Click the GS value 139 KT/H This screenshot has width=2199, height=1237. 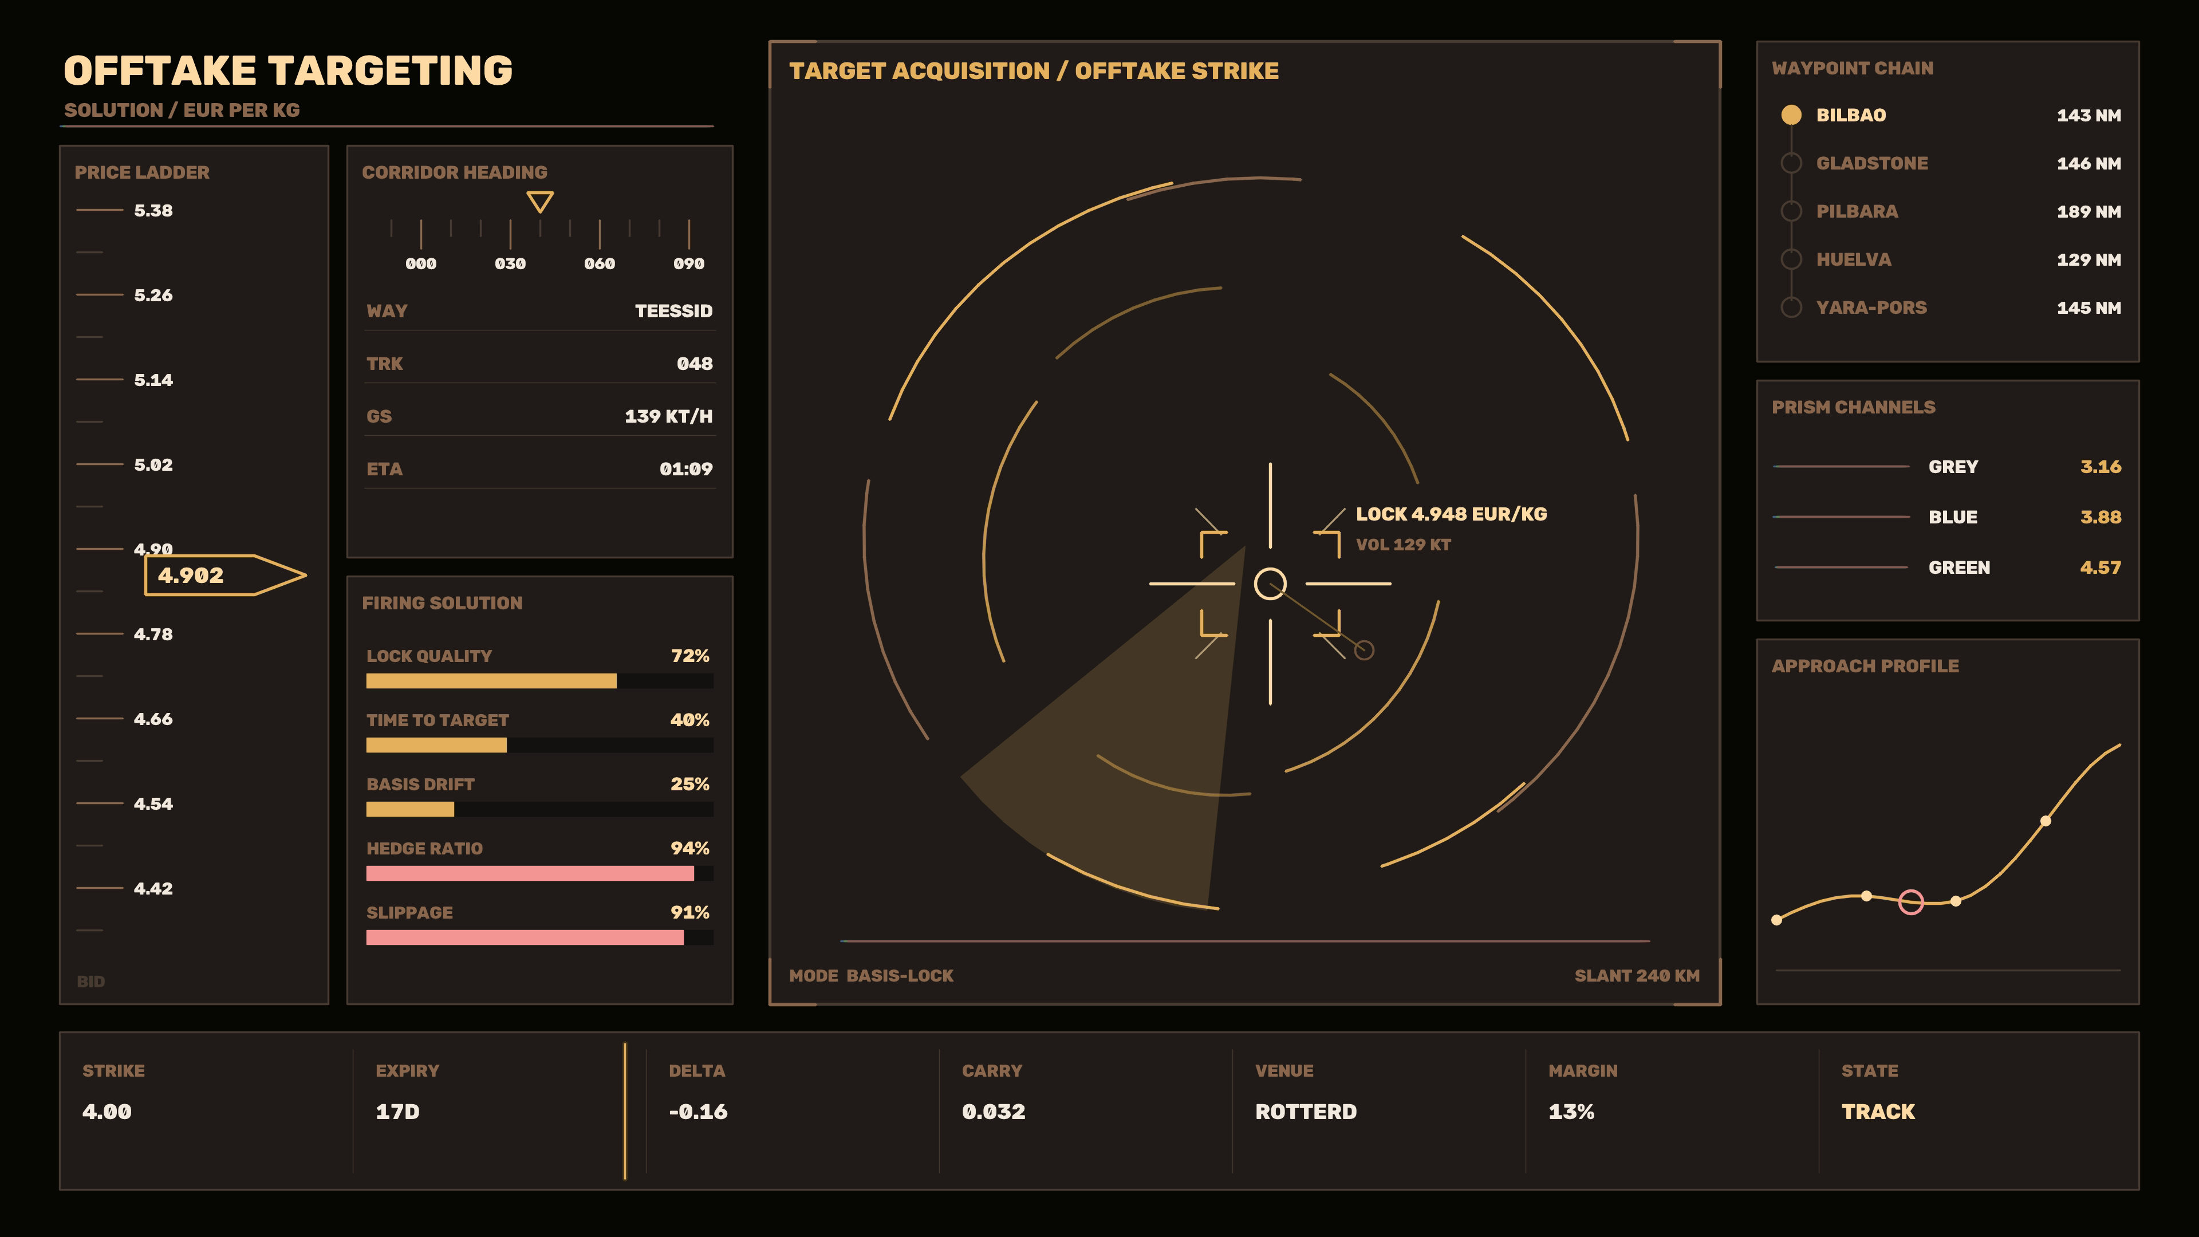pos(668,416)
